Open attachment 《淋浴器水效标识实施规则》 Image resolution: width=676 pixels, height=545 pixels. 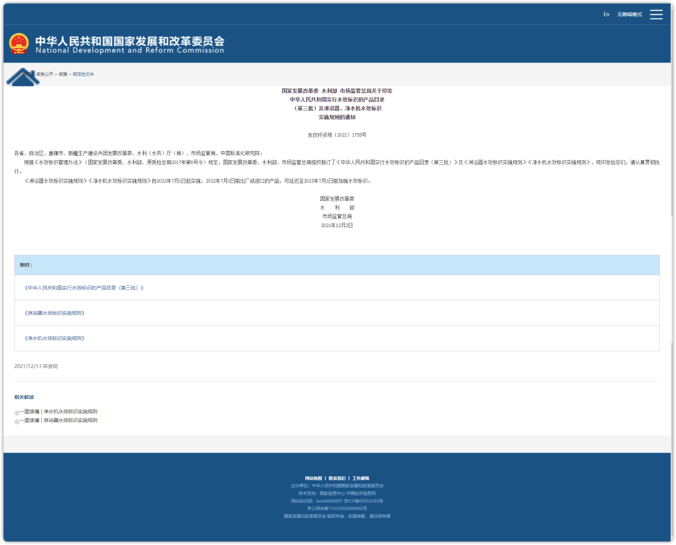tap(54, 313)
